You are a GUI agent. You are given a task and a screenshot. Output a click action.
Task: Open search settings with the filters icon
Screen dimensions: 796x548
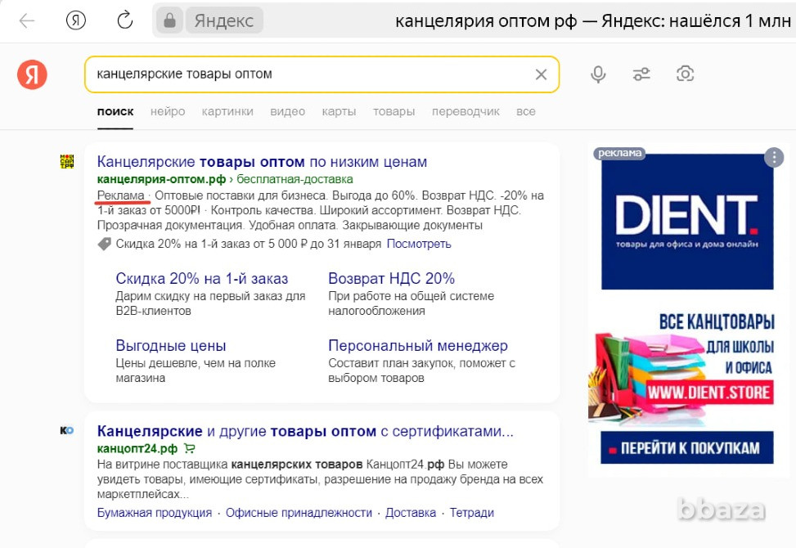click(641, 74)
